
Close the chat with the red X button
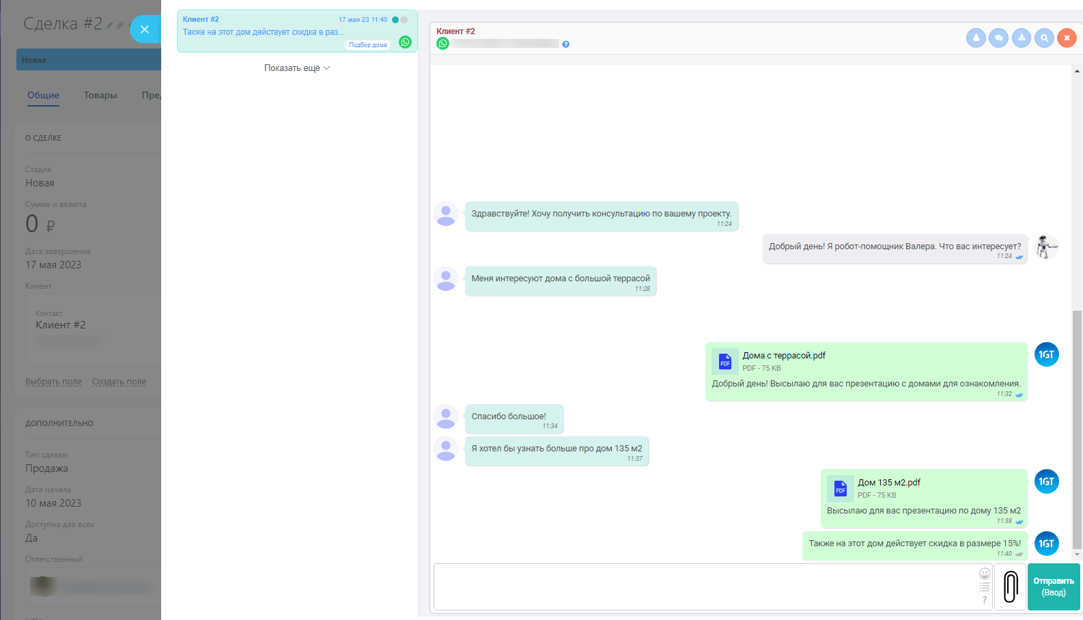pyautogui.click(x=1067, y=38)
